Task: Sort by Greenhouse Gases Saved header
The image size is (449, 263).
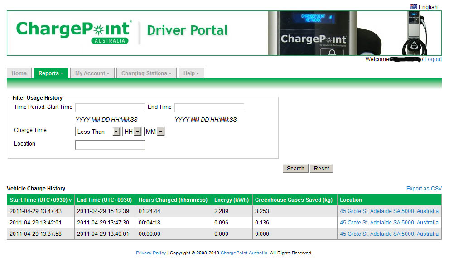Action: pyautogui.click(x=294, y=200)
